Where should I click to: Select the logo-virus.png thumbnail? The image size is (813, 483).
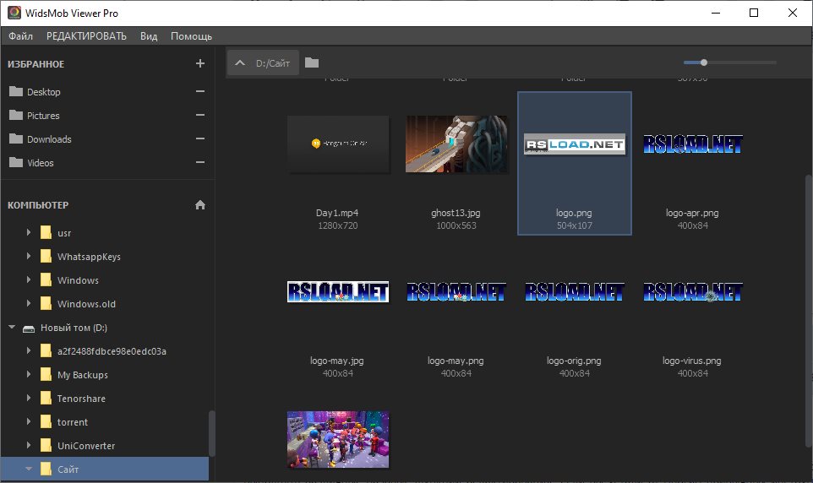pos(693,292)
